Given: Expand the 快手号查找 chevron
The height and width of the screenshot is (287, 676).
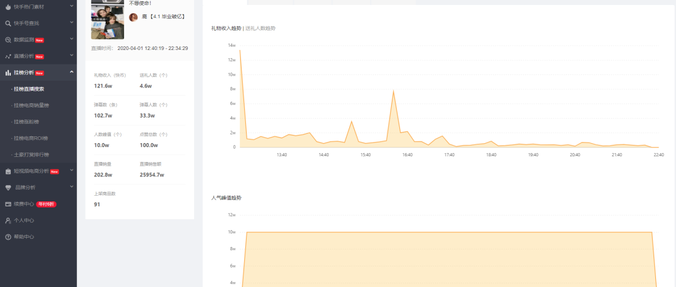Looking at the screenshot, I should pyautogui.click(x=71, y=23).
